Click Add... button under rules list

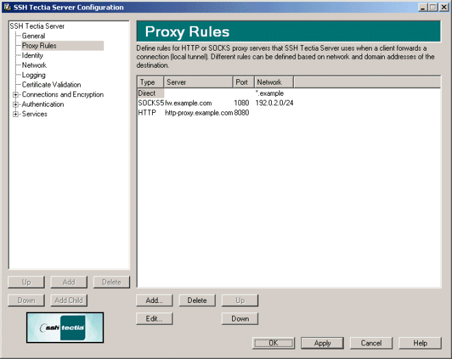(154, 301)
